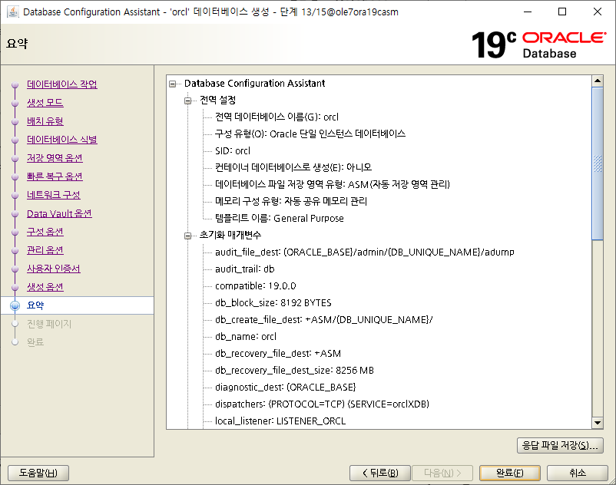
Task: Open the Data Vault 옵션 step
Action: tap(59, 213)
